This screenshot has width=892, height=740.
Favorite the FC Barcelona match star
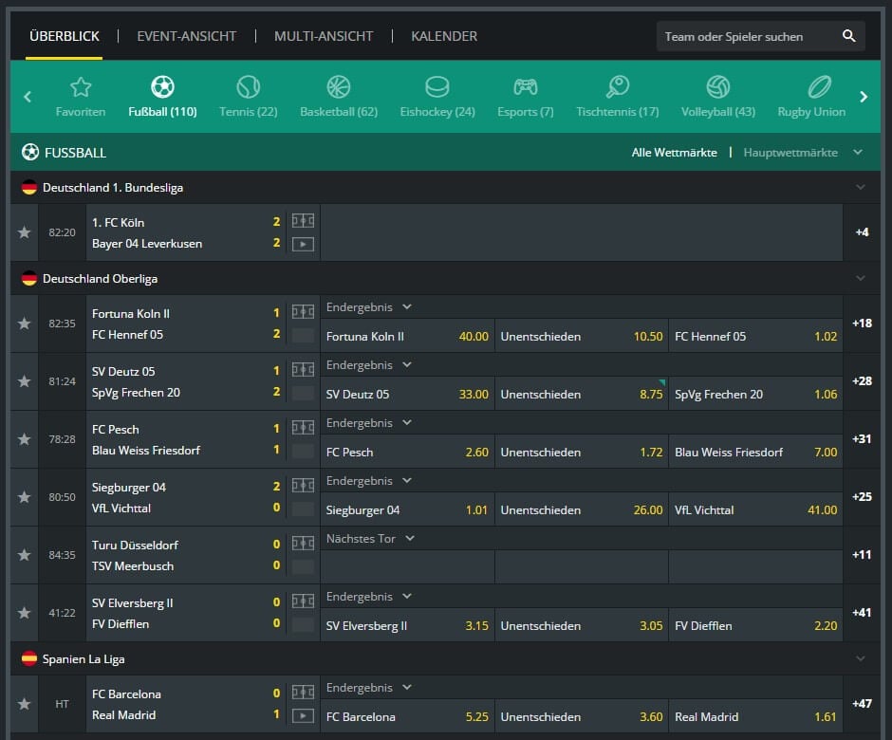(x=24, y=704)
